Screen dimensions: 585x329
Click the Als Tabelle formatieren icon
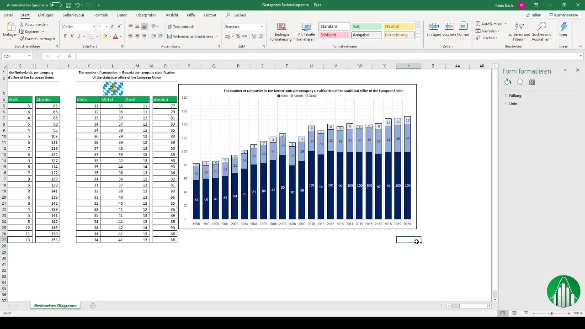(307, 27)
